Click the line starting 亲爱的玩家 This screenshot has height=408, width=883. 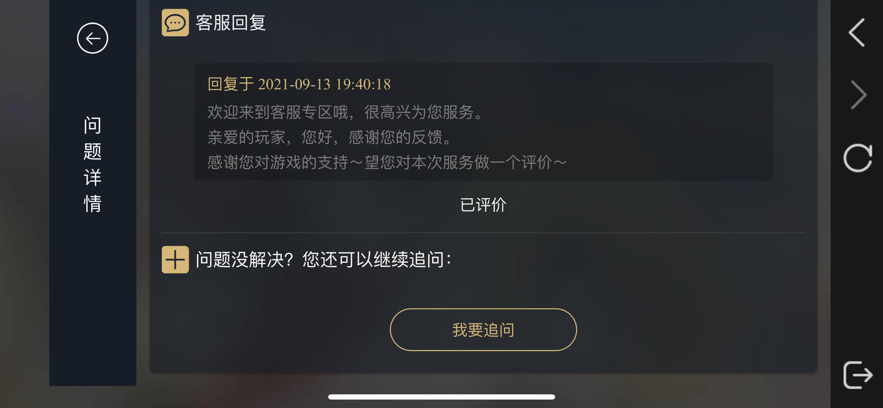coord(330,137)
